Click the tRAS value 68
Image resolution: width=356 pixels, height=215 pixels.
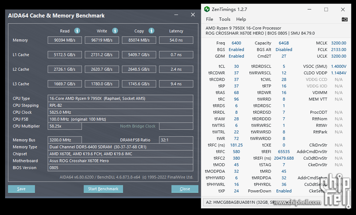(236, 93)
